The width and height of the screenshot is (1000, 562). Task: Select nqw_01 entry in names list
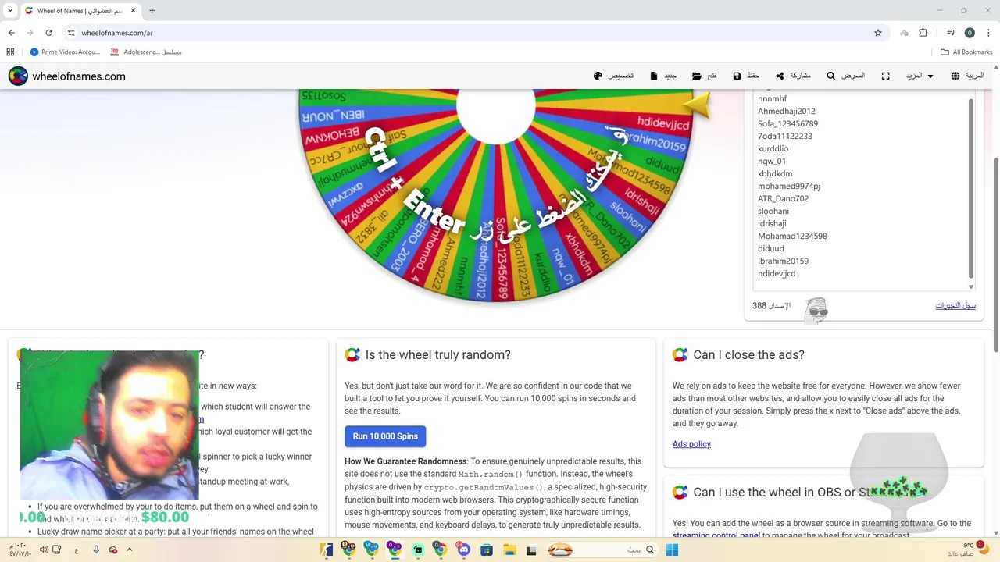tap(771, 161)
